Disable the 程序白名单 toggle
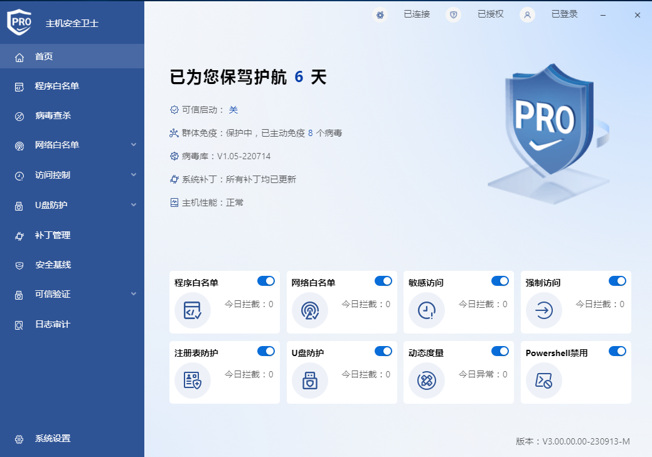Viewport: 652px width, 457px height. (x=265, y=281)
